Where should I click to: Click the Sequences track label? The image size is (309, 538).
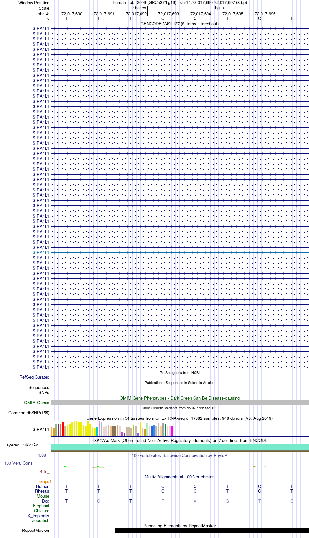coord(39,387)
